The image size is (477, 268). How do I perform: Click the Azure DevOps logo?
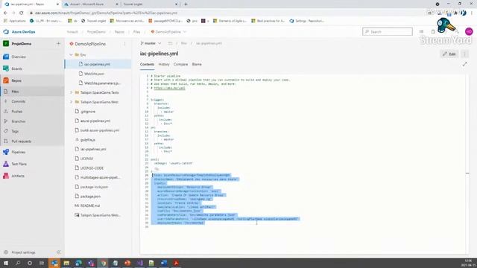6,31
